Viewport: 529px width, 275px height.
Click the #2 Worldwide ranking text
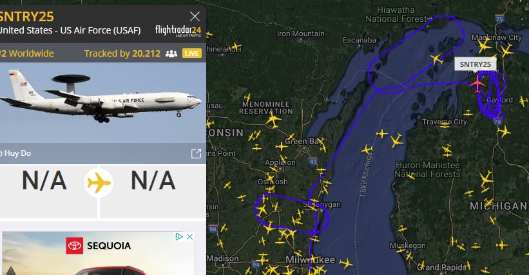[x=27, y=53]
